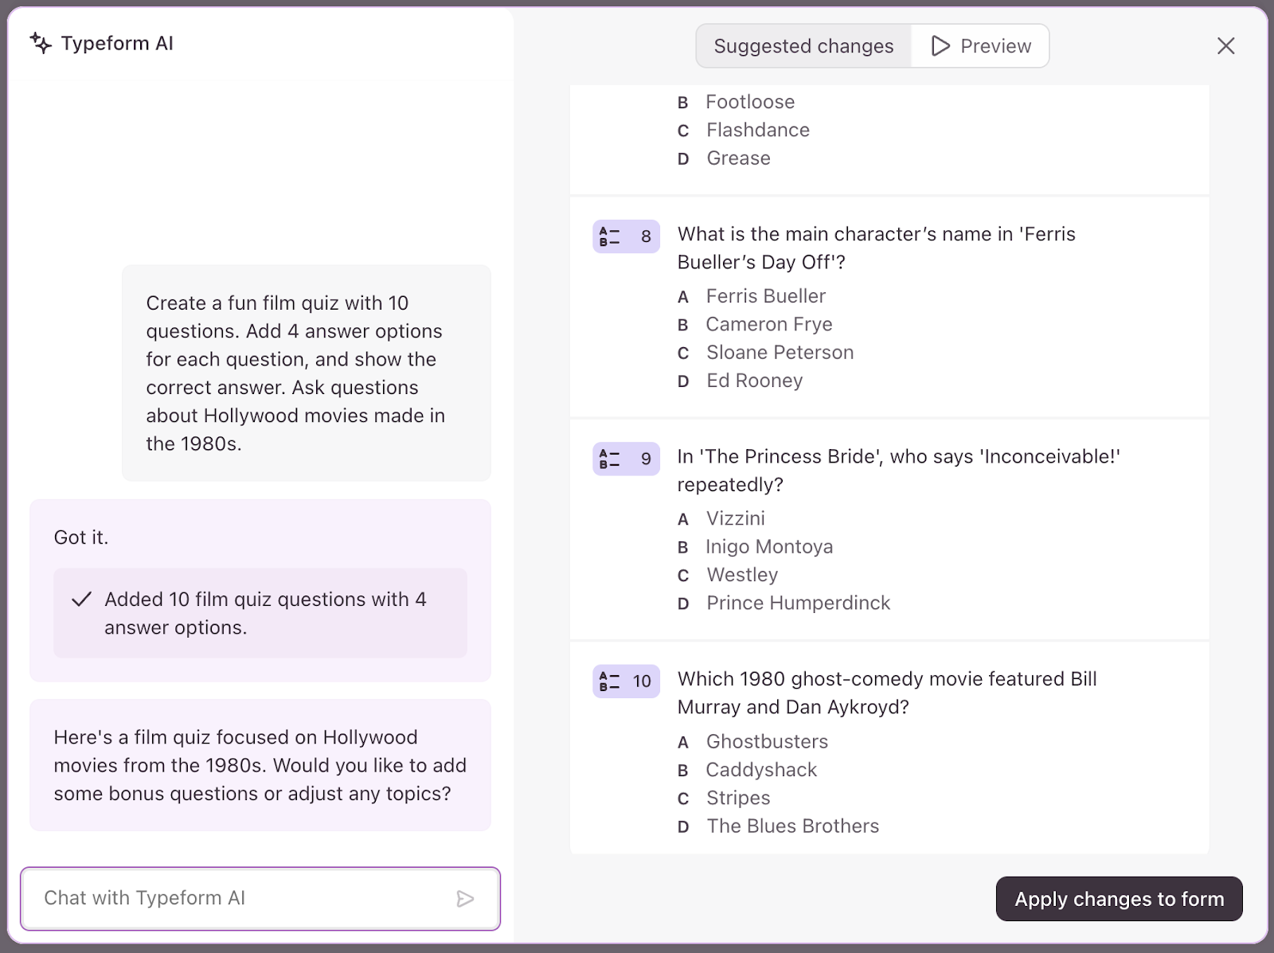This screenshot has height=953, width=1274.
Task: Click question 8 multiple choice icon
Action: [609, 236]
